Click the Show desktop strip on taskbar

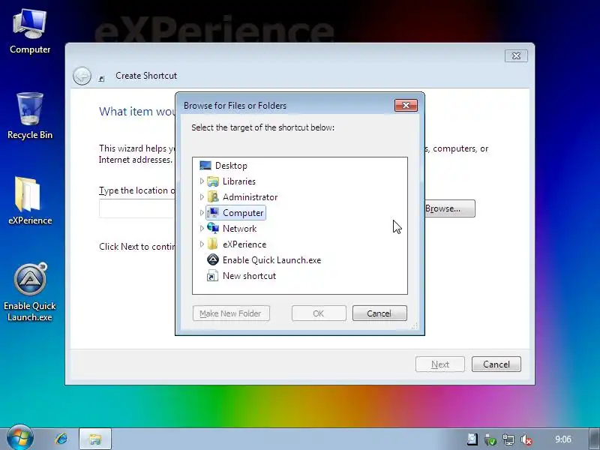(x=594, y=439)
